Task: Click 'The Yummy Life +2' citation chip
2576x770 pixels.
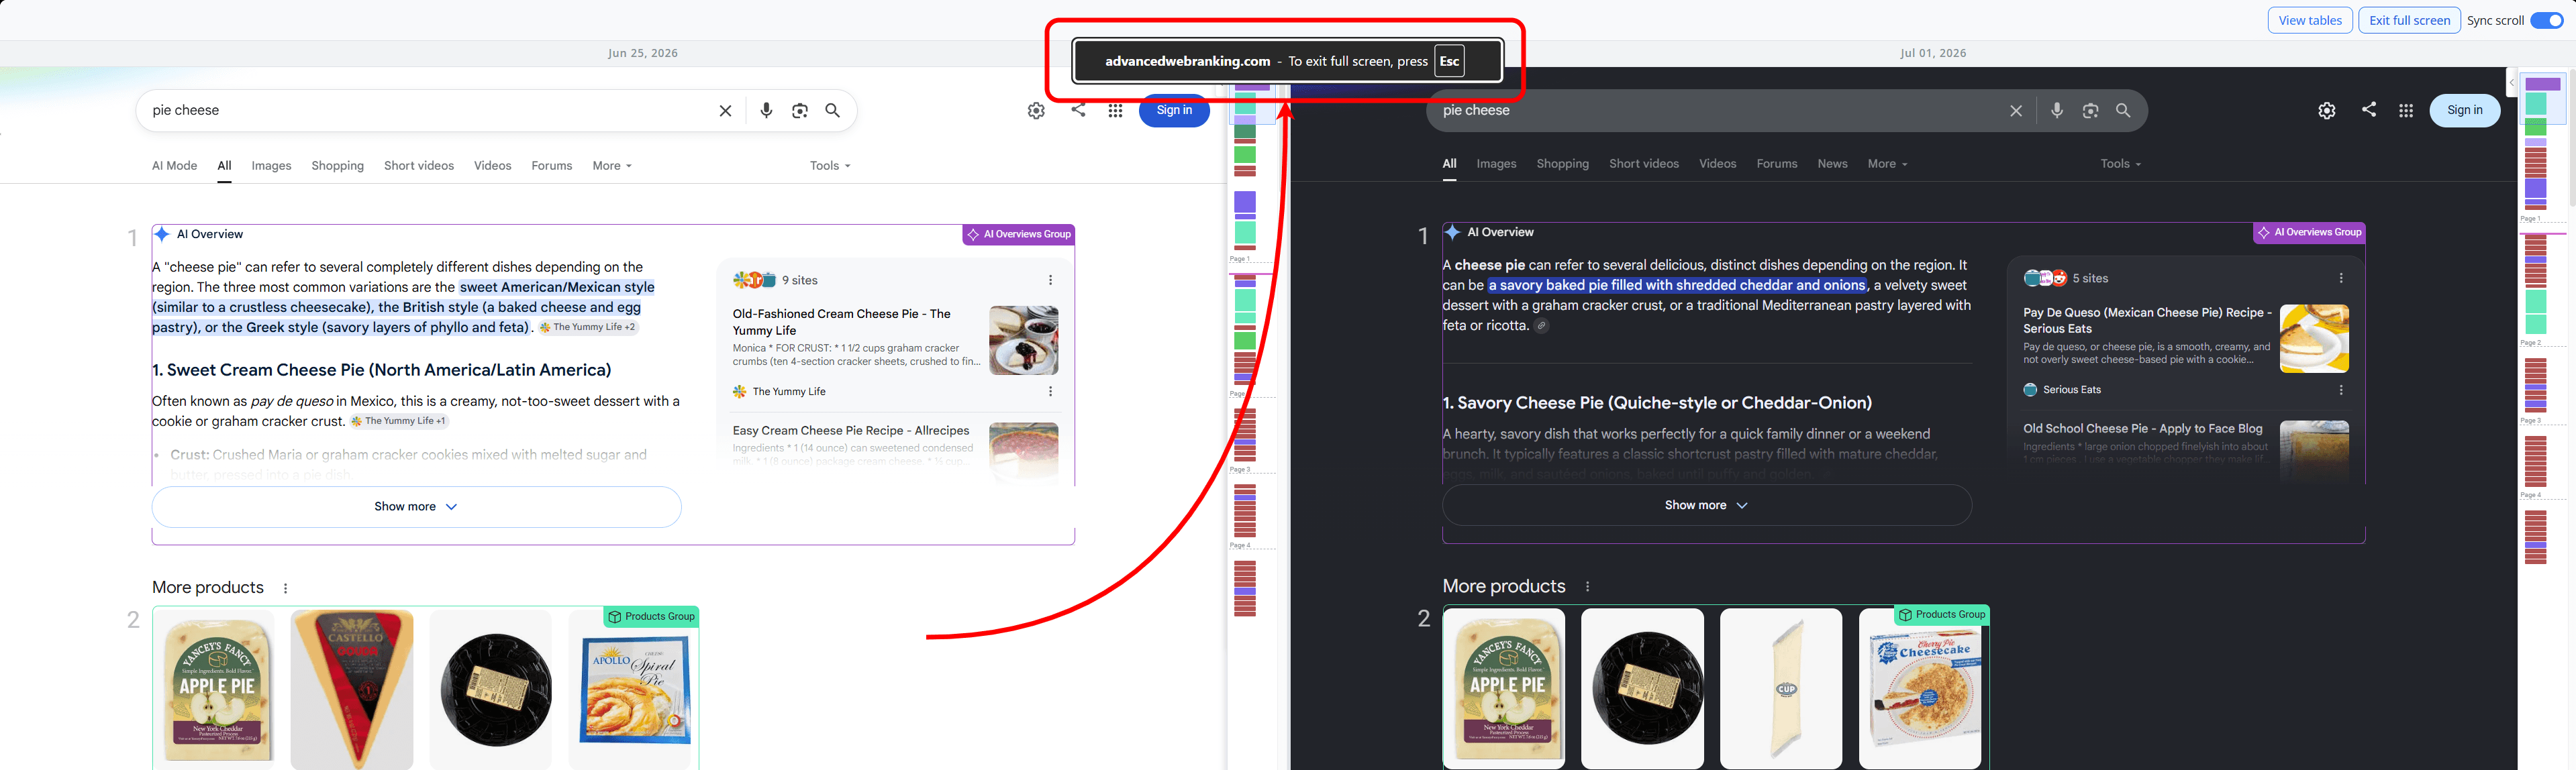Action: 588,327
